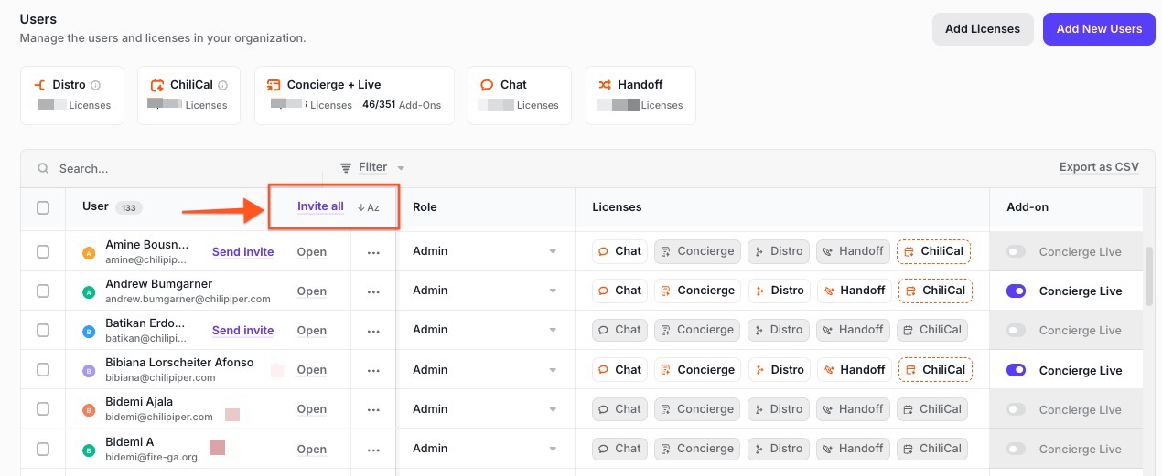Toggle Chat license for Bibiana Lorscheiter Afonso
The height and width of the screenshot is (476, 1162).
pyautogui.click(x=619, y=369)
